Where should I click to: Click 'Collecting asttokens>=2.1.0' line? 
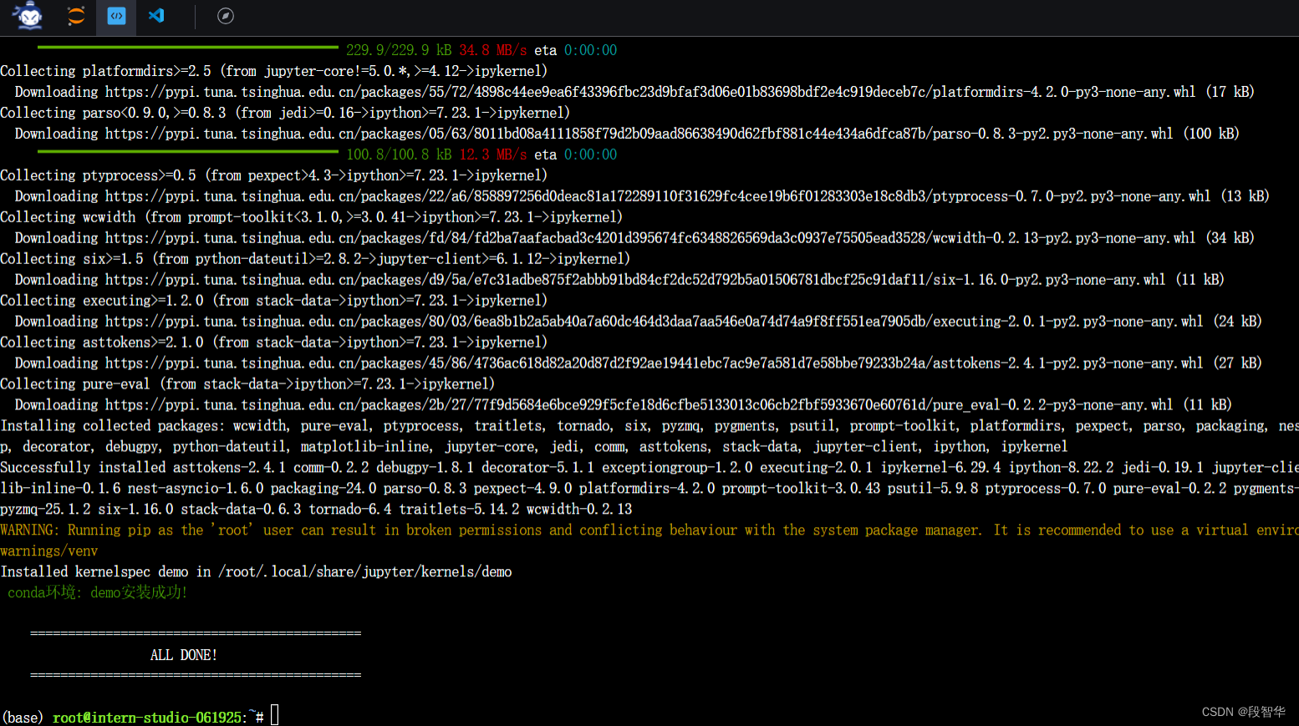[274, 343]
